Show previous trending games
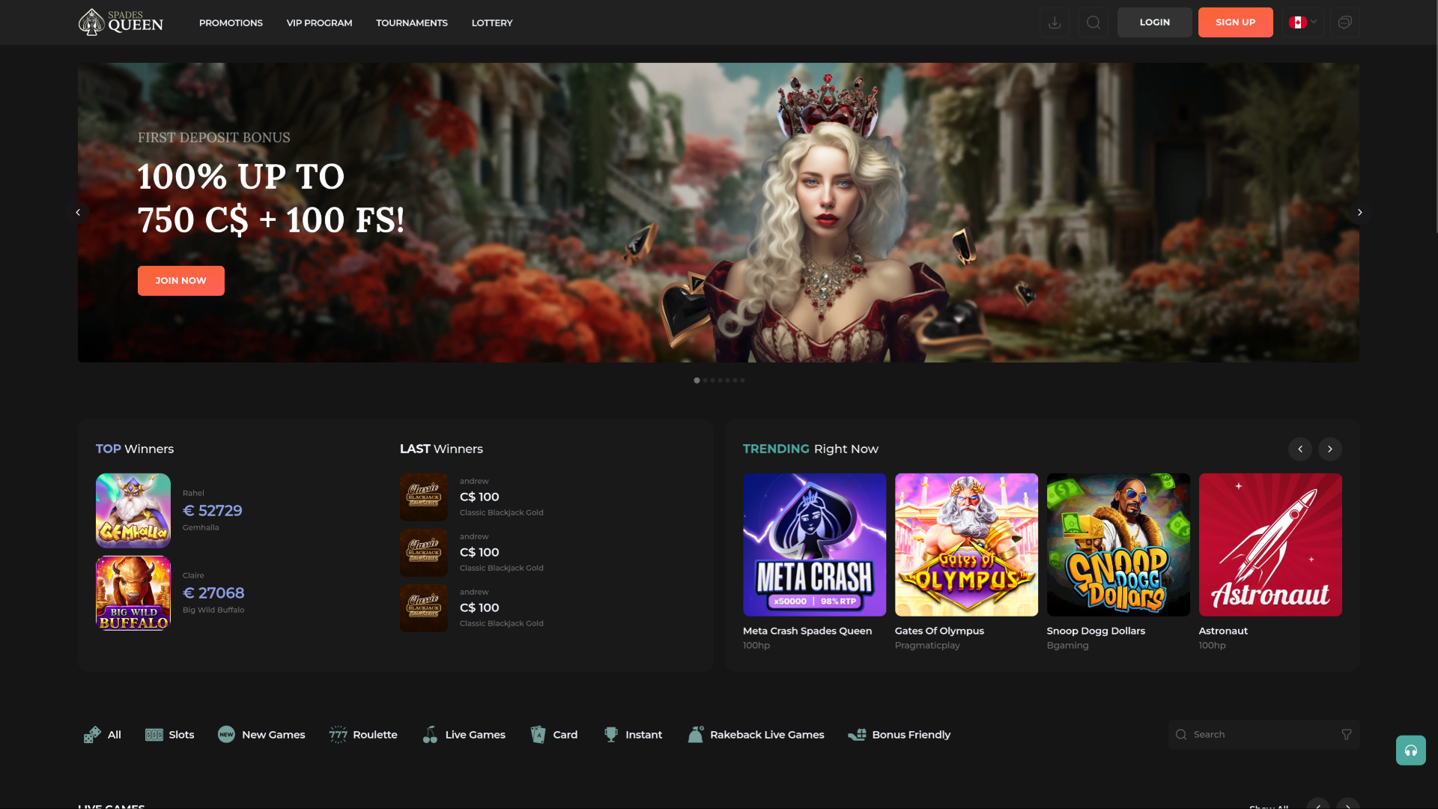Image resolution: width=1438 pixels, height=809 pixels. pyautogui.click(x=1299, y=449)
